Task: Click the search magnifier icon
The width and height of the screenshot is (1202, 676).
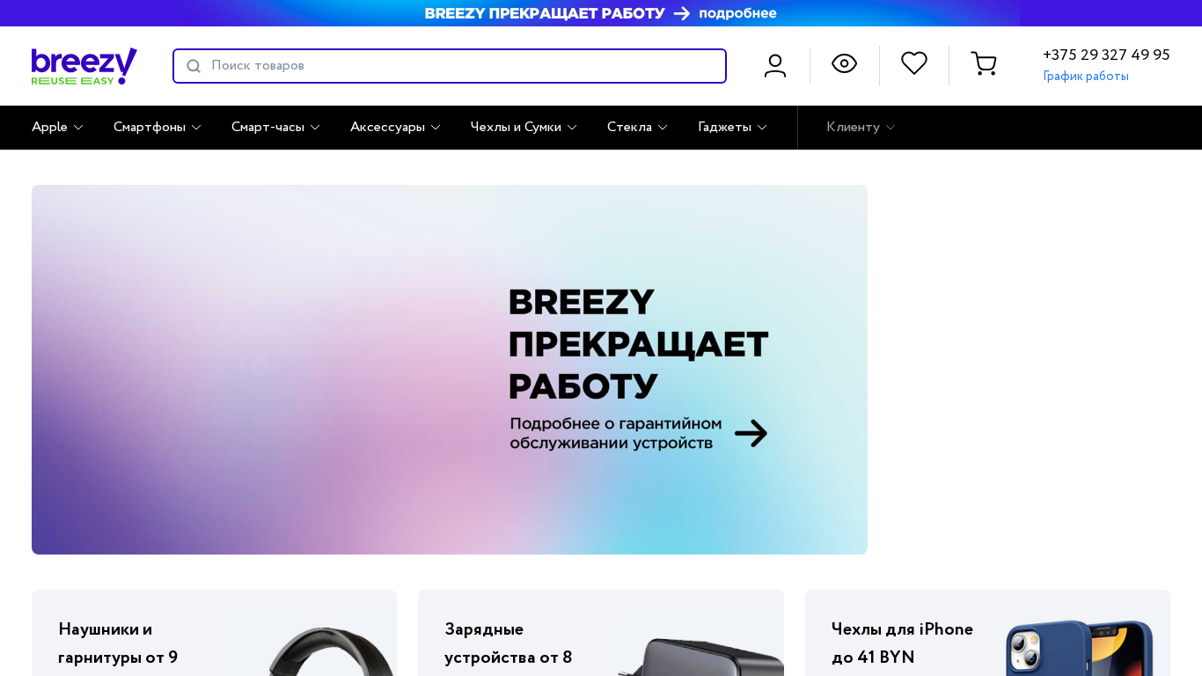Action: [194, 66]
